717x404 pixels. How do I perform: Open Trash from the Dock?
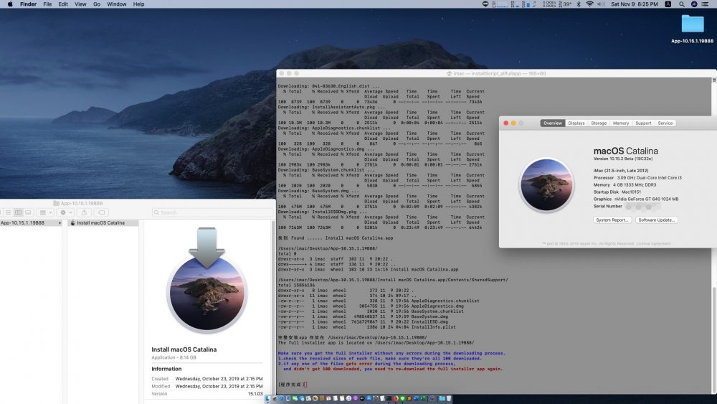point(449,398)
